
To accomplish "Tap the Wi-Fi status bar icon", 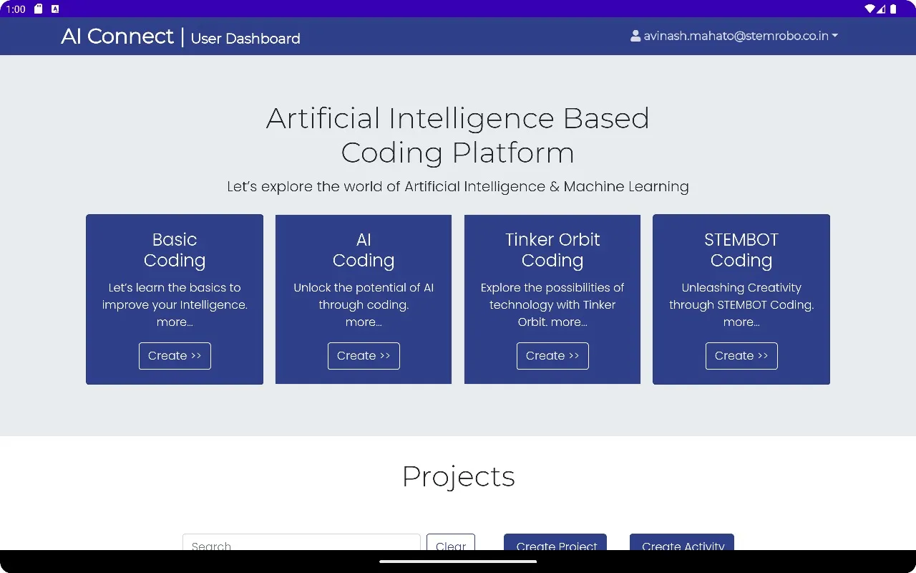I will tap(870, 9).
